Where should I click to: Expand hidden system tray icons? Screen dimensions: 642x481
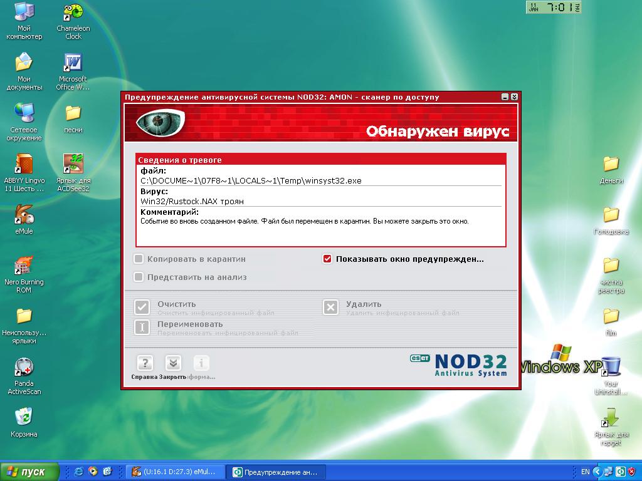pos(597,472)
